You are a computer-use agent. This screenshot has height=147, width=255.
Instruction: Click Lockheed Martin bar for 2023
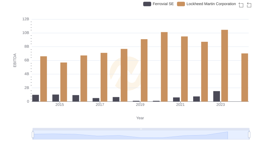coord(224,66)
